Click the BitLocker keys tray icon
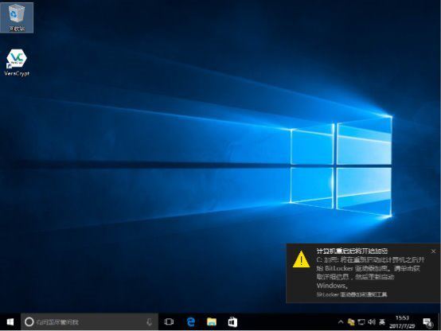Screen dimensions: 441x331 pos(351,321)
